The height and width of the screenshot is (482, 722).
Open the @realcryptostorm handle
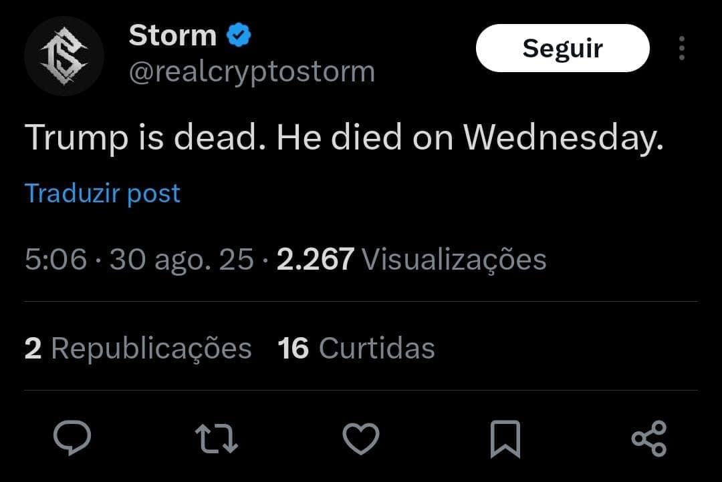pyautogui.click(x=251, y=72)
